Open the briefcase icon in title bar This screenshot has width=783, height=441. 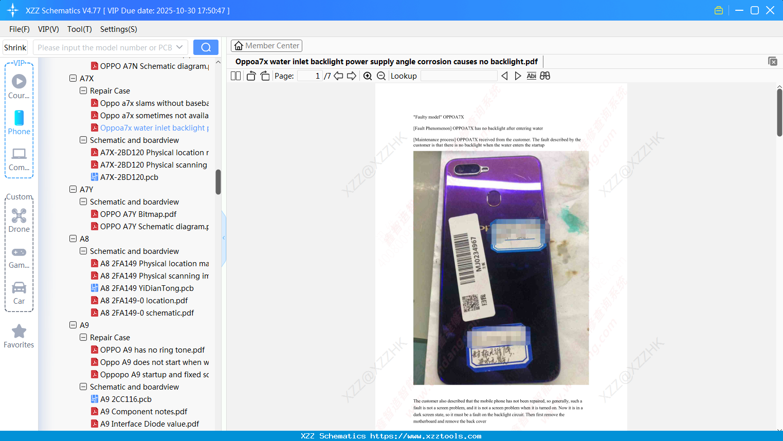pyautogui.click(x=718, y=10)
